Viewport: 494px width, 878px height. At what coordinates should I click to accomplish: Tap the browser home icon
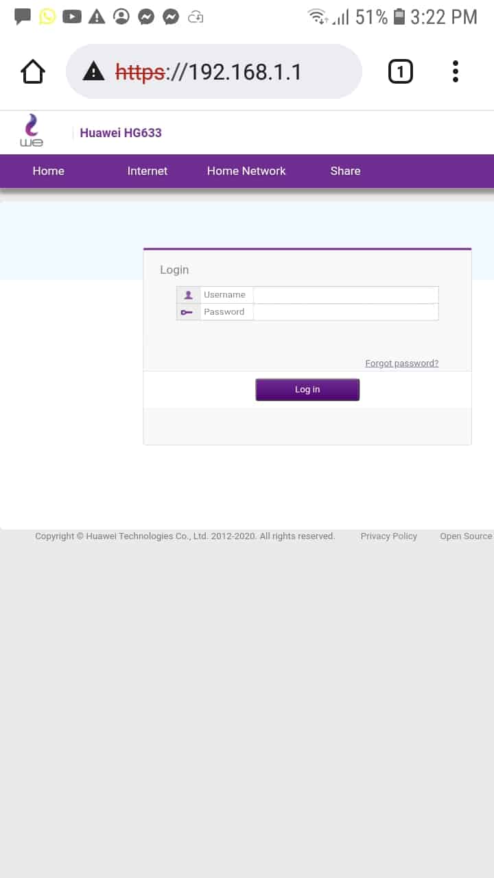pos(33,71)
